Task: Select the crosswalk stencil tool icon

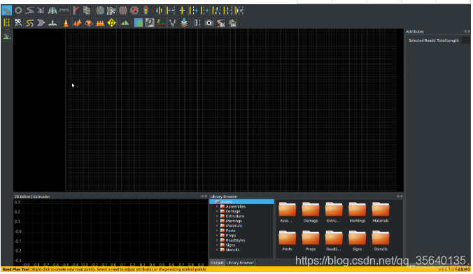Action: click(52, 22)
